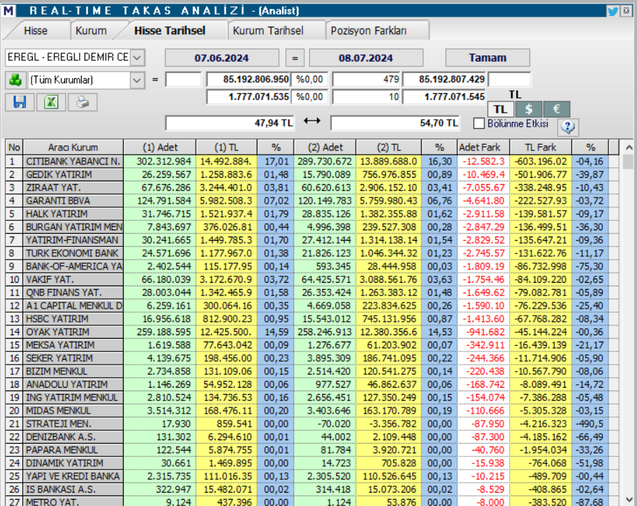Click the printer icon
Image resolution: width=637 pixels, height=506 pixels.
(83, 102)
